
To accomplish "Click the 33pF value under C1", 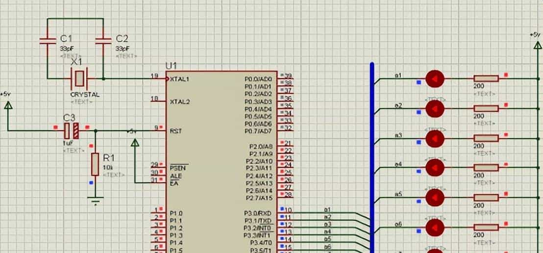I will (x=67, y=49).
